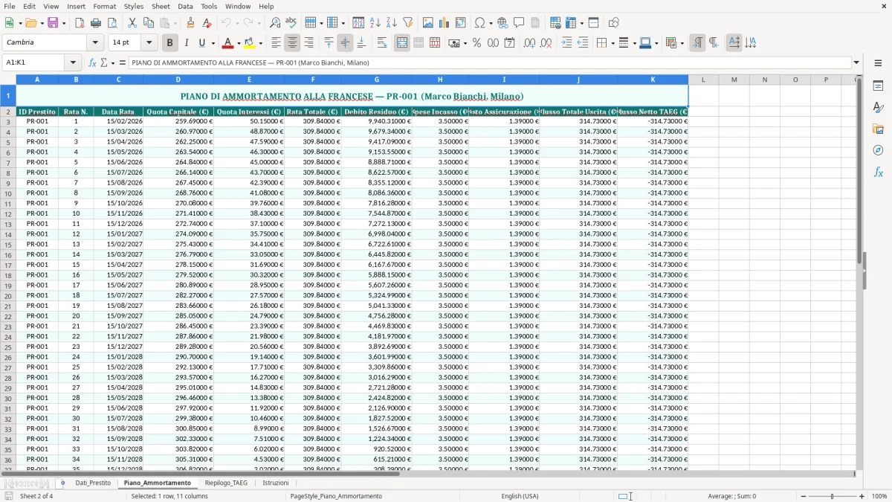Screen dimensions: 892x502
Task: Open the Data menu
Action: [x=185, y=6]
